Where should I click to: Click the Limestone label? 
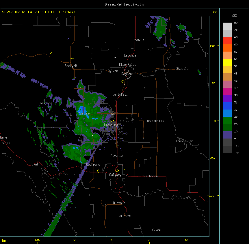(44, 103)
